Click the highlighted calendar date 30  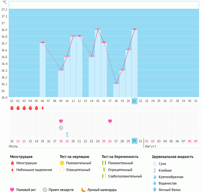[135, 141]
